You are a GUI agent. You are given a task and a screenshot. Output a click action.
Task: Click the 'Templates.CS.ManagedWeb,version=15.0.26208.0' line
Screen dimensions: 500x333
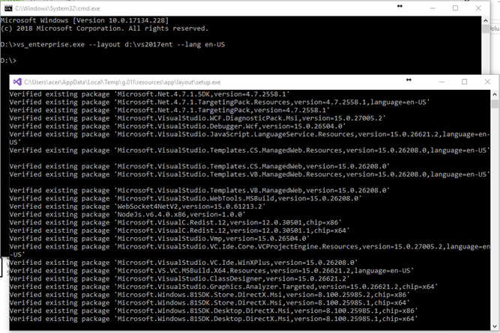[199, 166]
